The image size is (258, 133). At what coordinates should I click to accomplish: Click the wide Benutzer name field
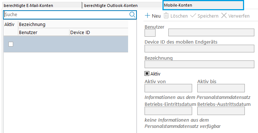point(211,32)
